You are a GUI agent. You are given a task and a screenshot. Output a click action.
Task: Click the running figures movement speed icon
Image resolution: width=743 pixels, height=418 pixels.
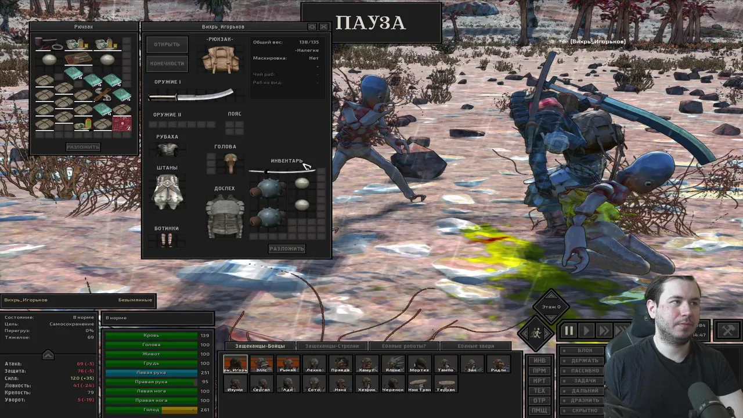535,334
